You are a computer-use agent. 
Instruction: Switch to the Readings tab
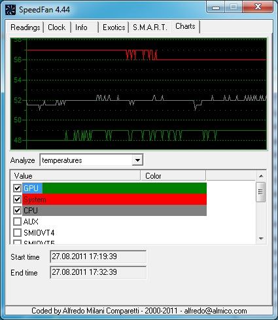[x=26, y=27]
